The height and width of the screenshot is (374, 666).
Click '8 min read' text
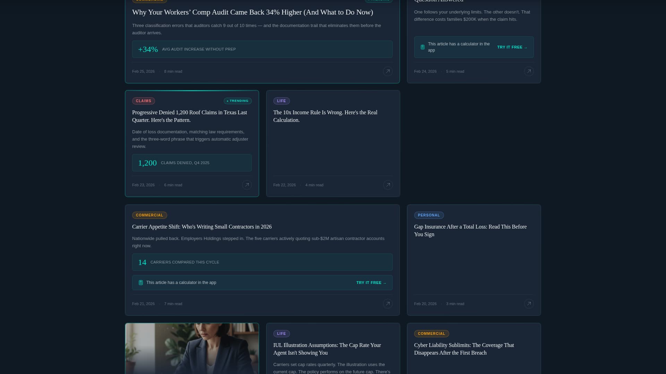click(173, 71)
